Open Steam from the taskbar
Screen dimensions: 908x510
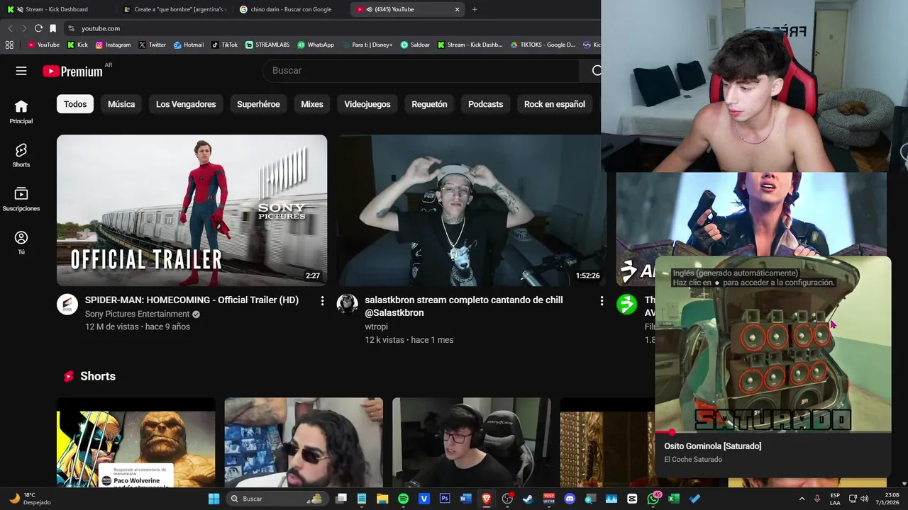pos(528,499)
